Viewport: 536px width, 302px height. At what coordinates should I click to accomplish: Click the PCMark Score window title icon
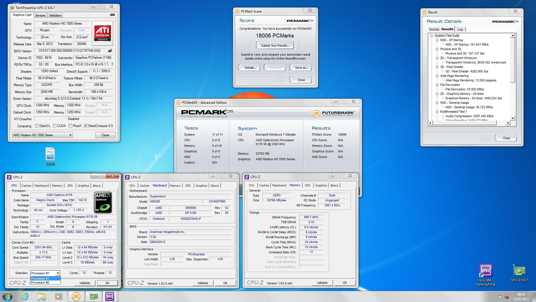pos(237,11)
